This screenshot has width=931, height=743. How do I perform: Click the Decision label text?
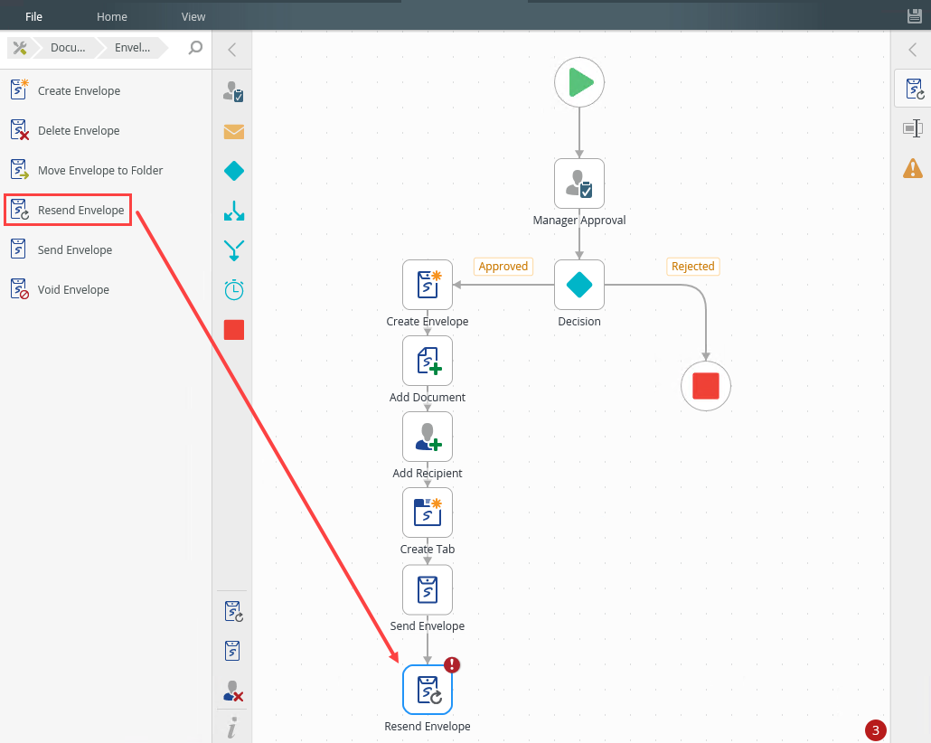point(578,321)
